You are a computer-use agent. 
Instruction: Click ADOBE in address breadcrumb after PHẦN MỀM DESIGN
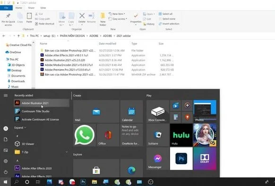tap(94, 36)
